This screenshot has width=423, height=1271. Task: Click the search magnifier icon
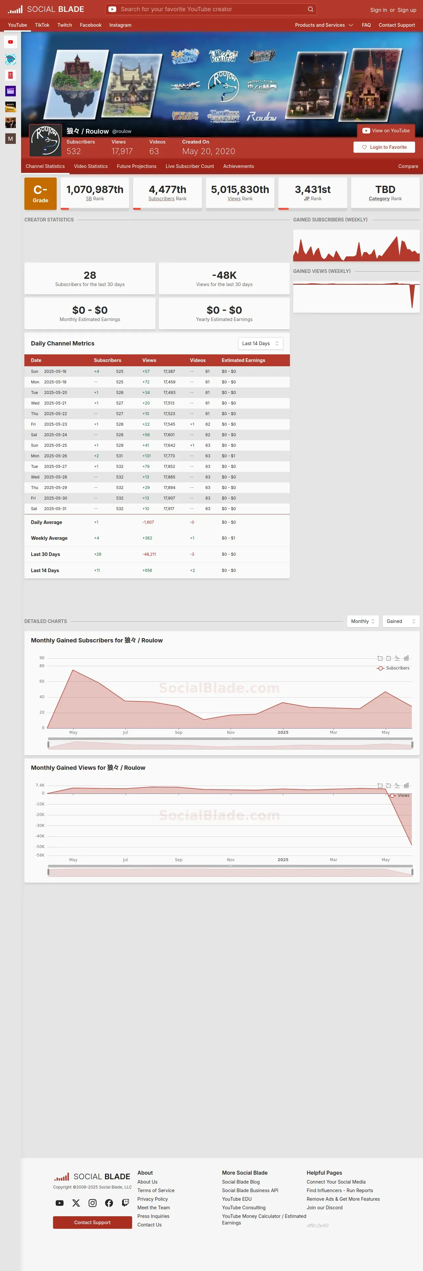310,9
